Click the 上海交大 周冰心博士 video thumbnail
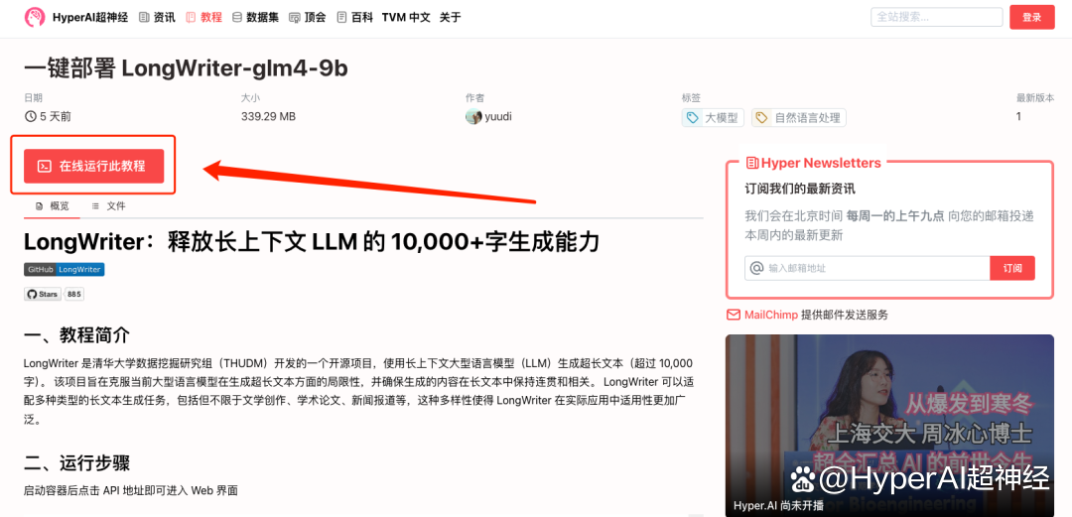1072x517 pixels. tap(889, 426)
